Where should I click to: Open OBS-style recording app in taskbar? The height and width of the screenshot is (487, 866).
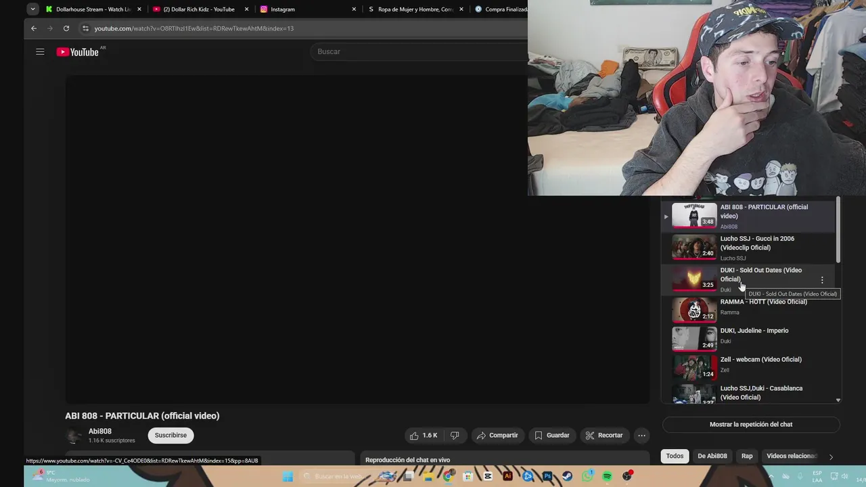pos(627,476)
